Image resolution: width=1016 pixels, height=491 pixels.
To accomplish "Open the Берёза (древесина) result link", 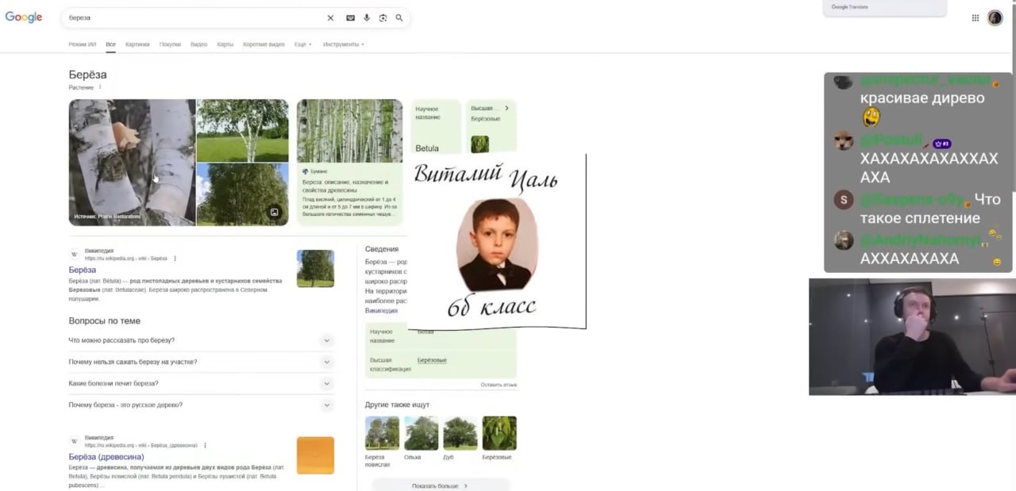I will [x=106, y=457].
